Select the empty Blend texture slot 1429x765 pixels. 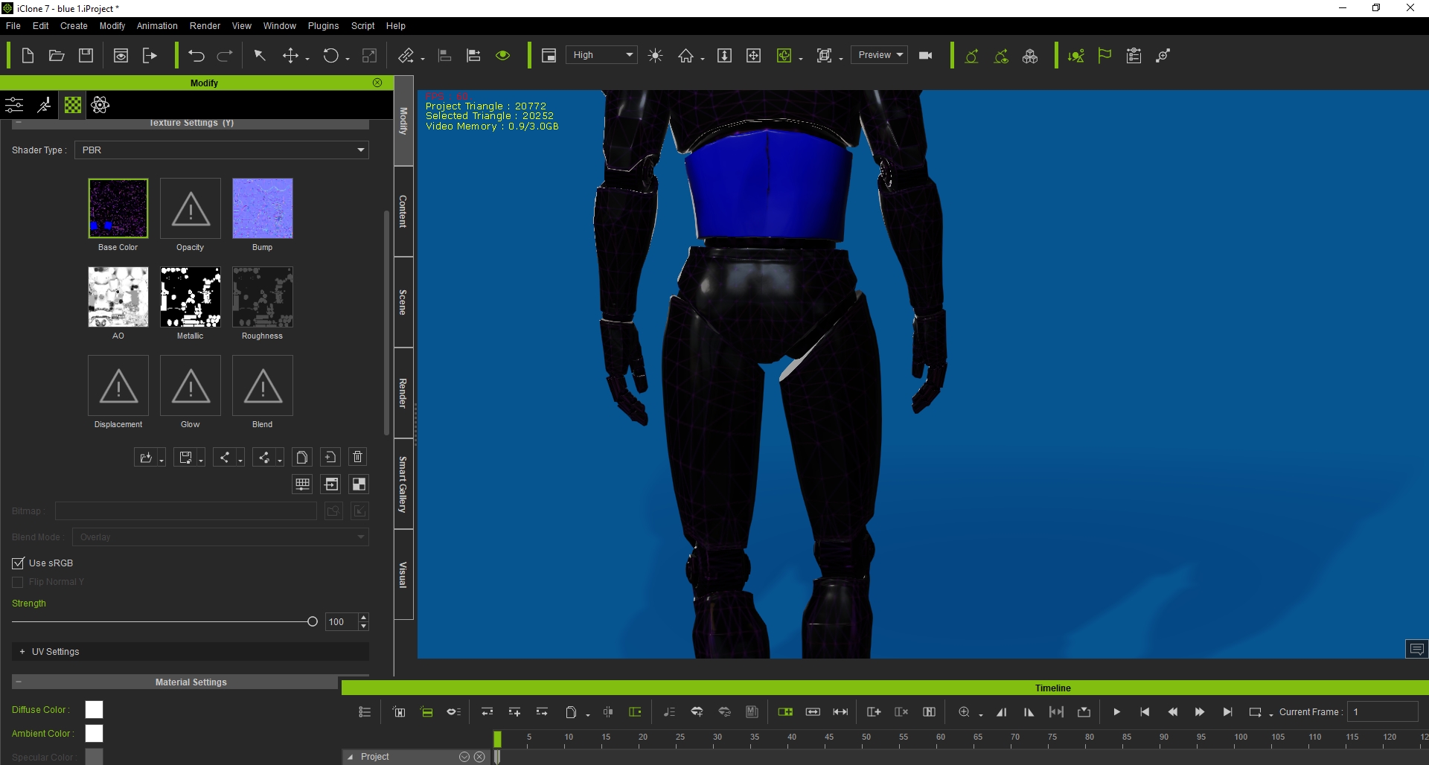coord(263,385)
